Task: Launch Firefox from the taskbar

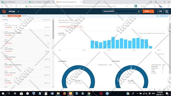Action: [64, 93]
